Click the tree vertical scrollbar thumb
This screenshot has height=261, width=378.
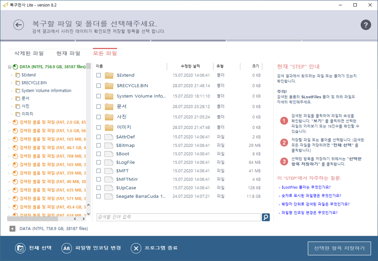click(x=88, y=66)
